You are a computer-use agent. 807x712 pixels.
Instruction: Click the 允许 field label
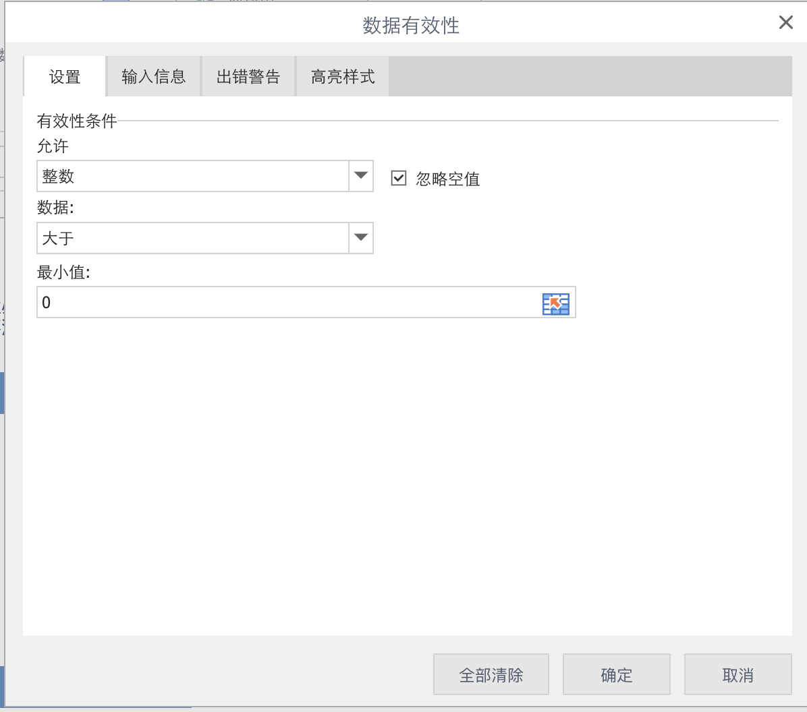click(x=53, y=146)
